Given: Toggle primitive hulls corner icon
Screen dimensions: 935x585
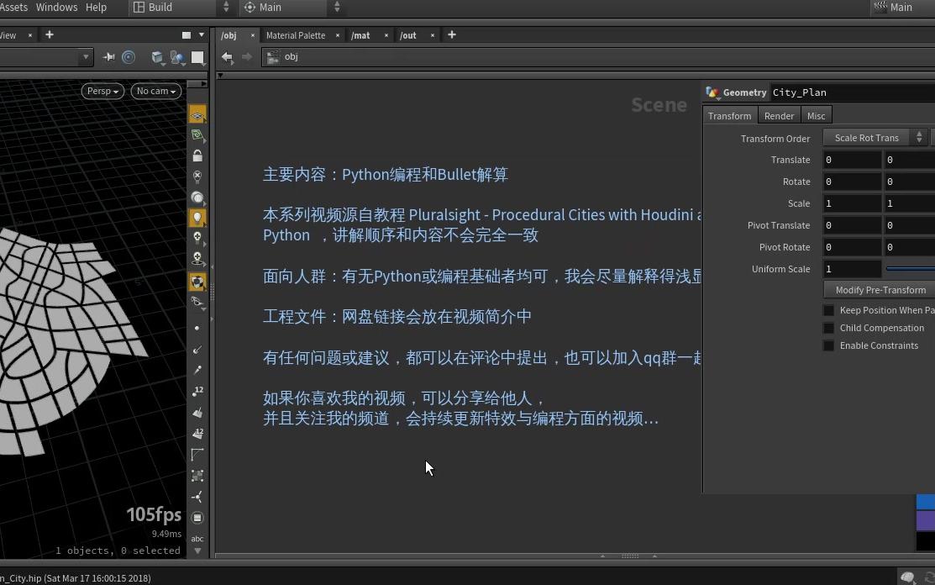Looking at the screenshot, I should pyautogui.click(x=197, y=455).
